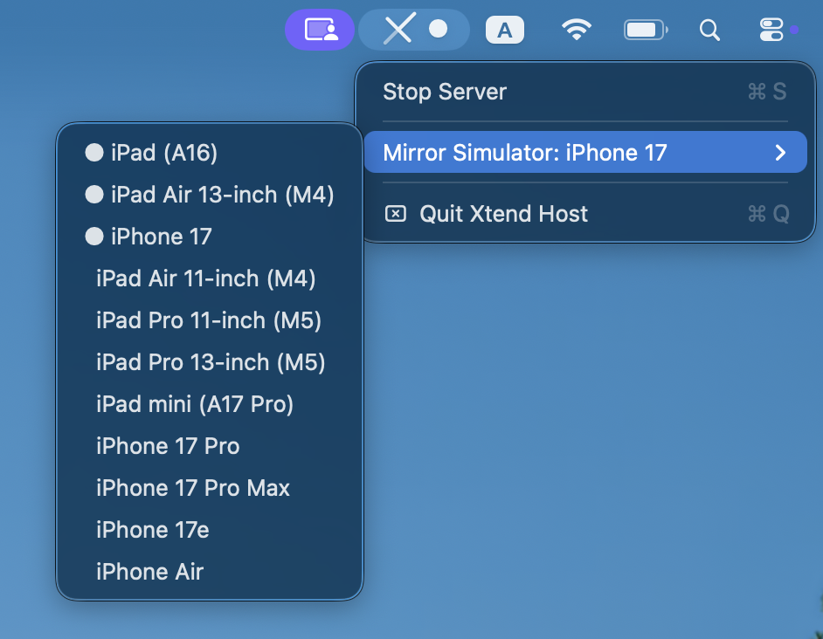The width and height of the screenshot is (823, 639).
Task: Choose iPhone 17 Pro Max simulator
Action: (210, 489)
